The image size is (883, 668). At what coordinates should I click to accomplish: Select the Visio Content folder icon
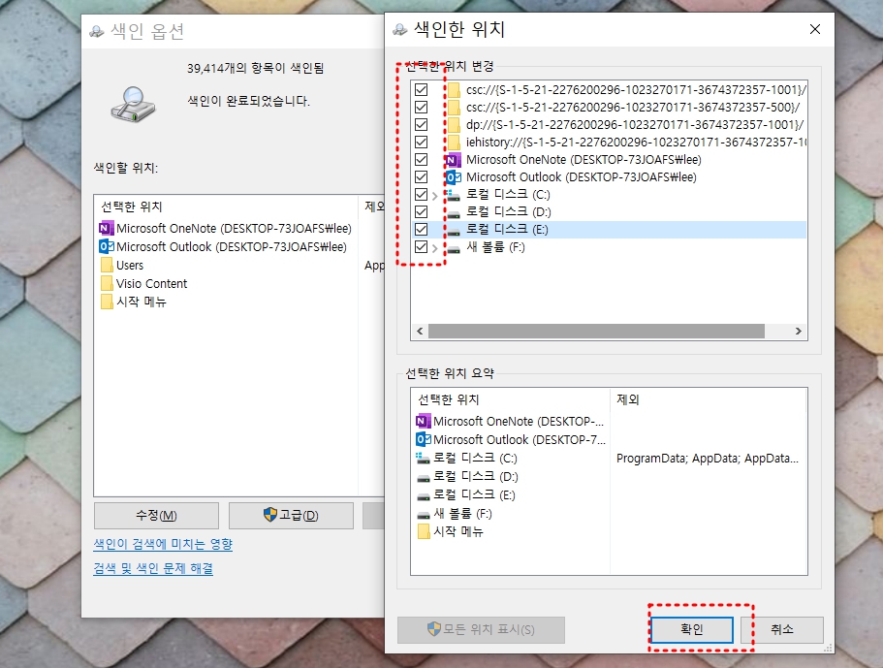coord(107,282)
